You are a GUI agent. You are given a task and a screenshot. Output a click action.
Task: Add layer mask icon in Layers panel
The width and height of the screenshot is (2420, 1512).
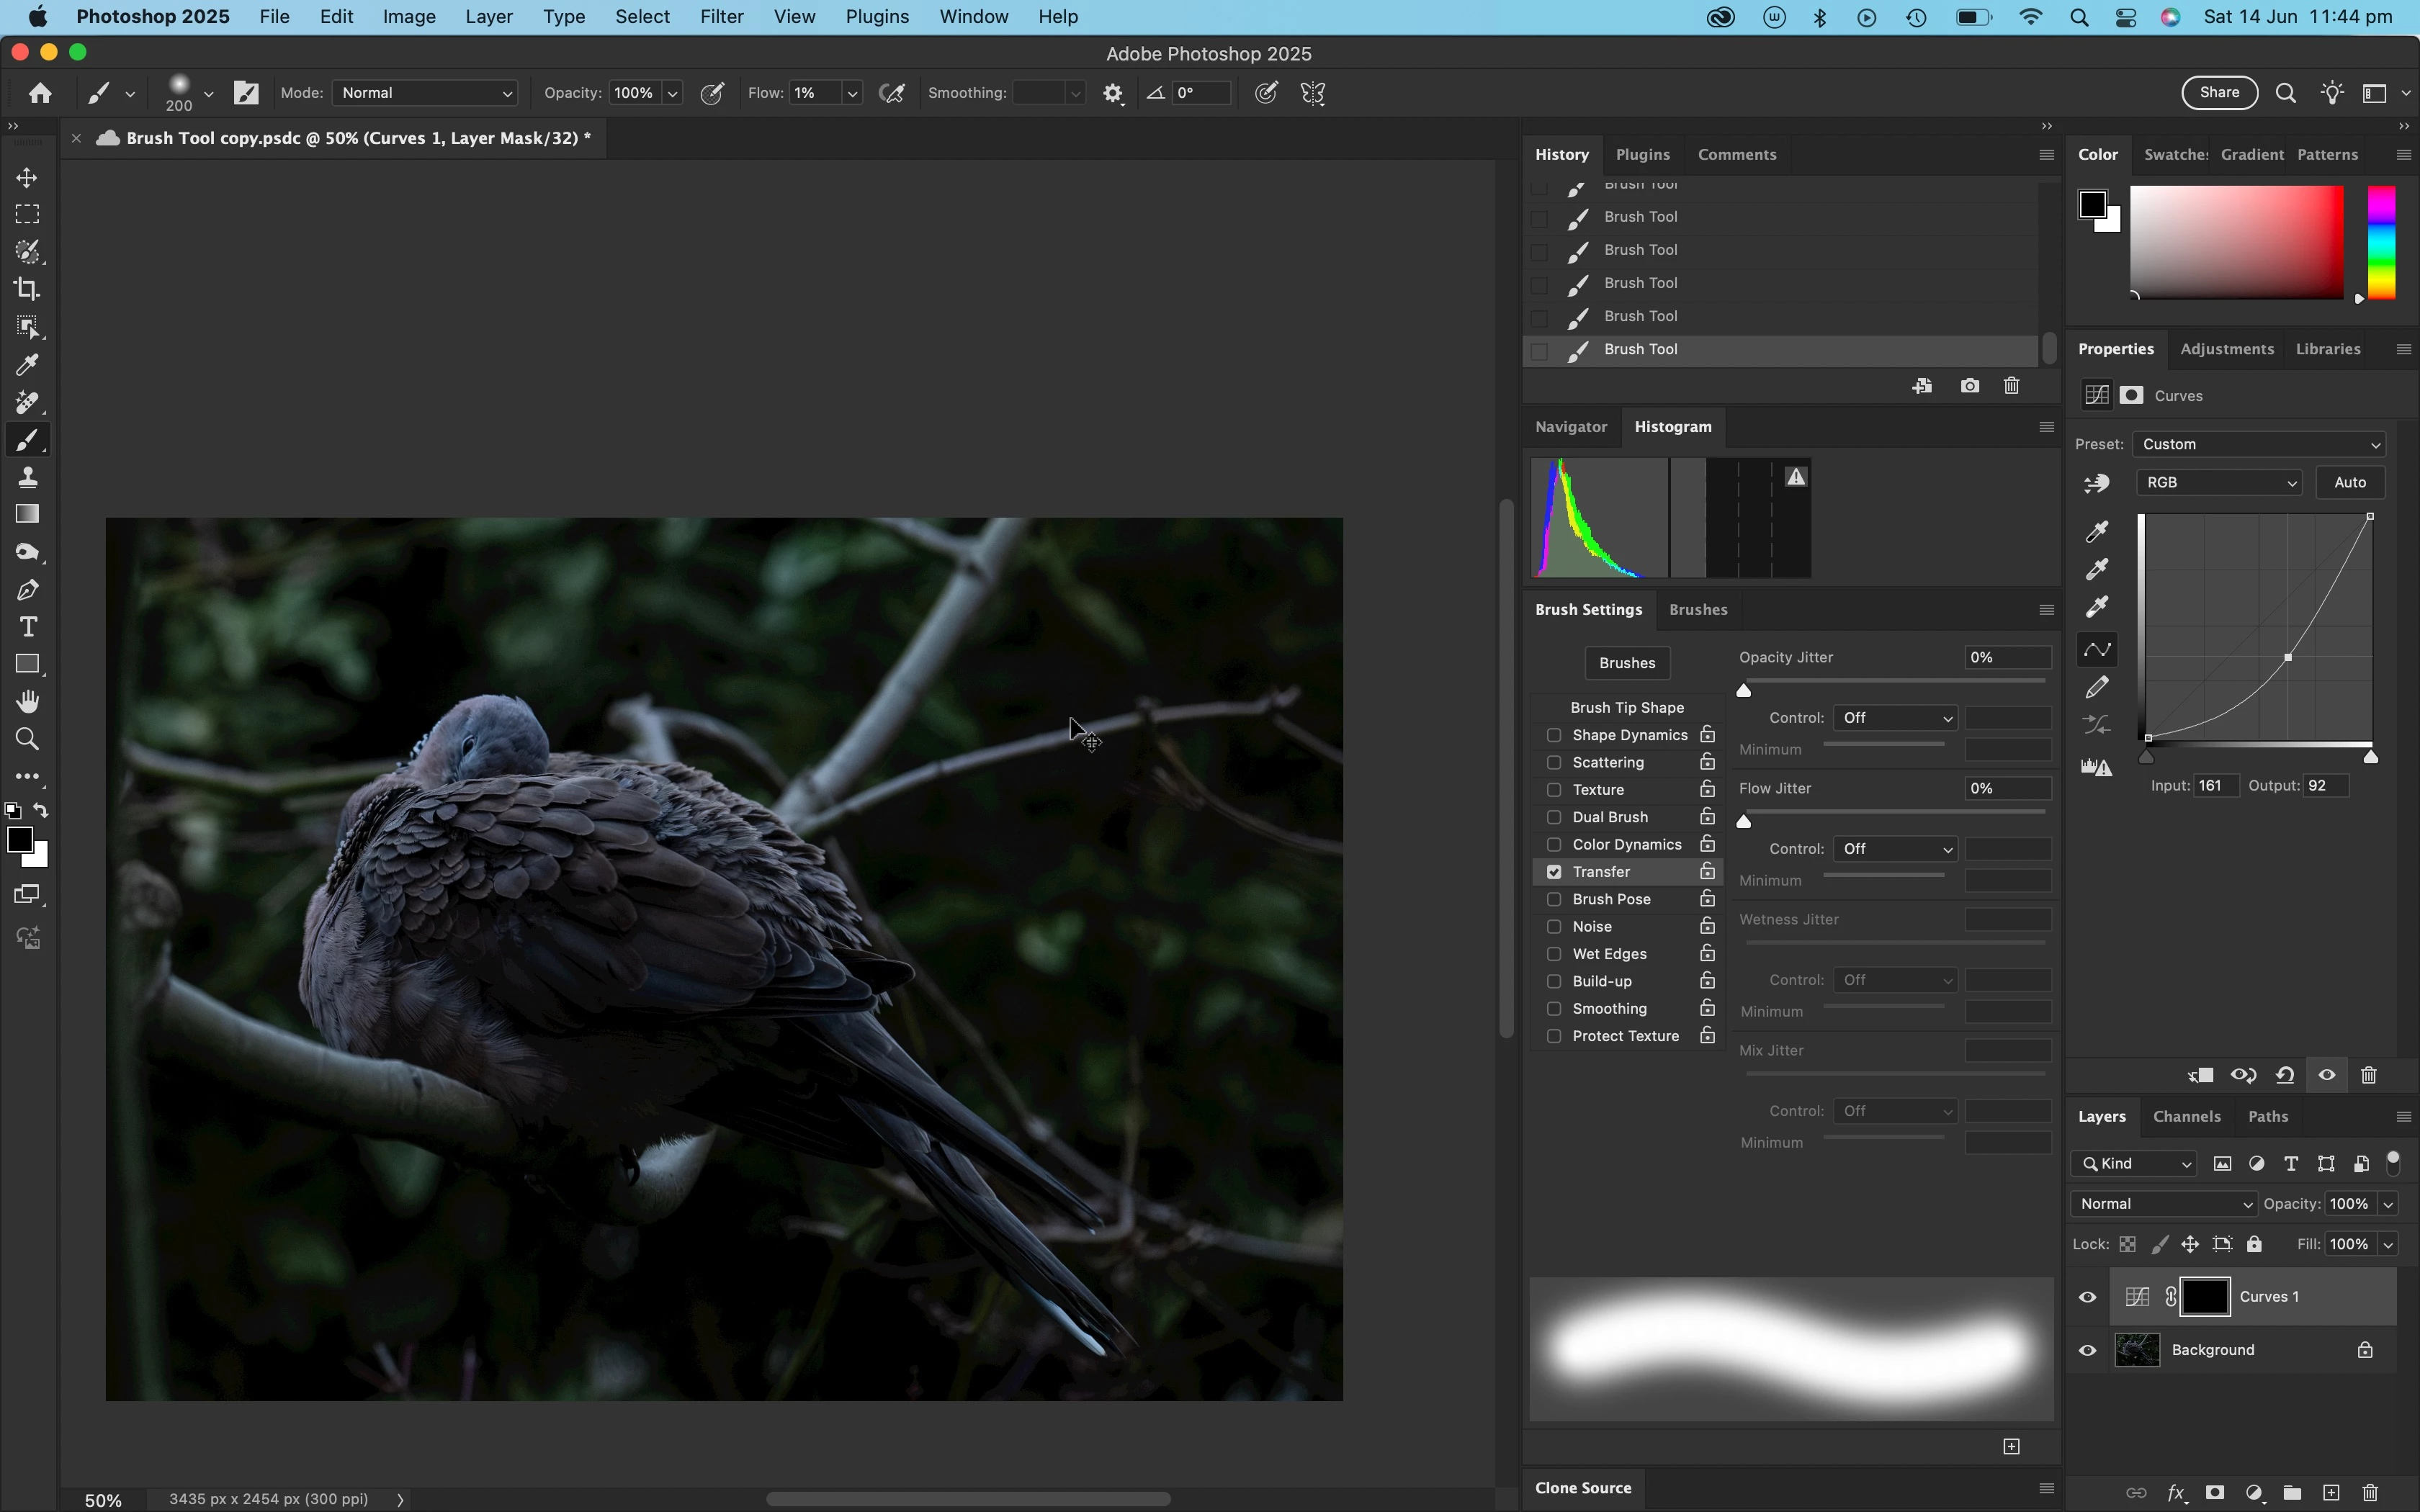coord(2214,1492)
